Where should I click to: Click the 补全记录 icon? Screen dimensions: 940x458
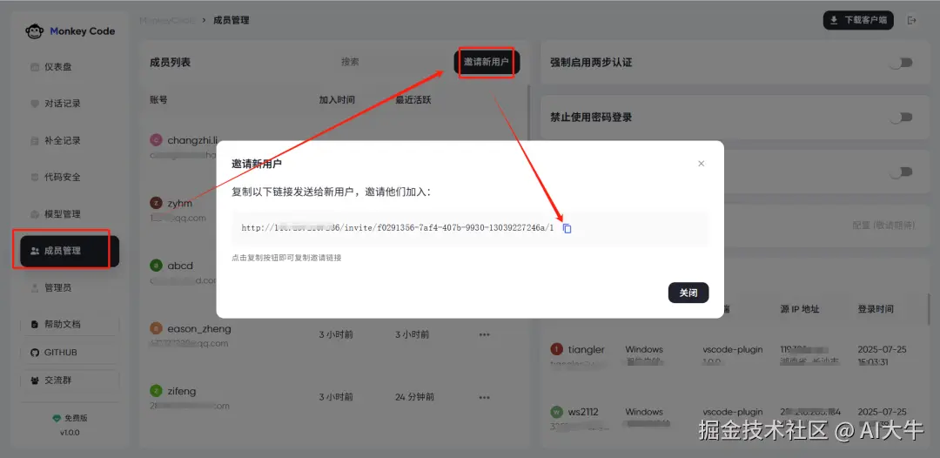point(35,141)
